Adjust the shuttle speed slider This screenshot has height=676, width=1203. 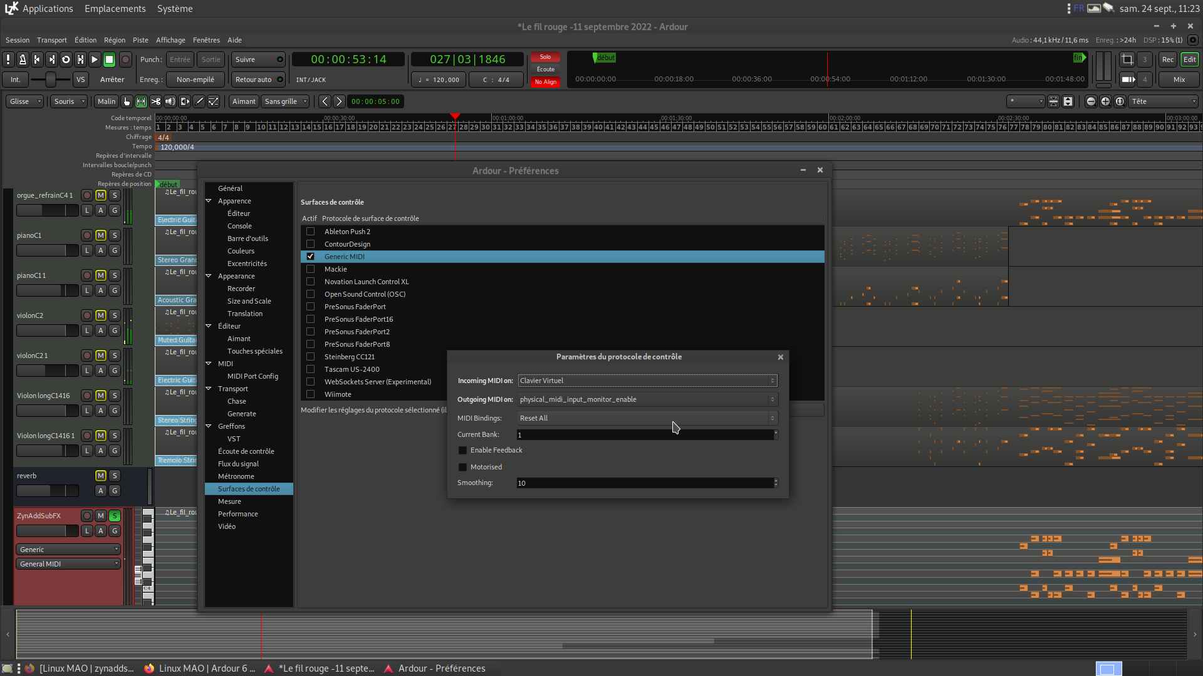50,79
